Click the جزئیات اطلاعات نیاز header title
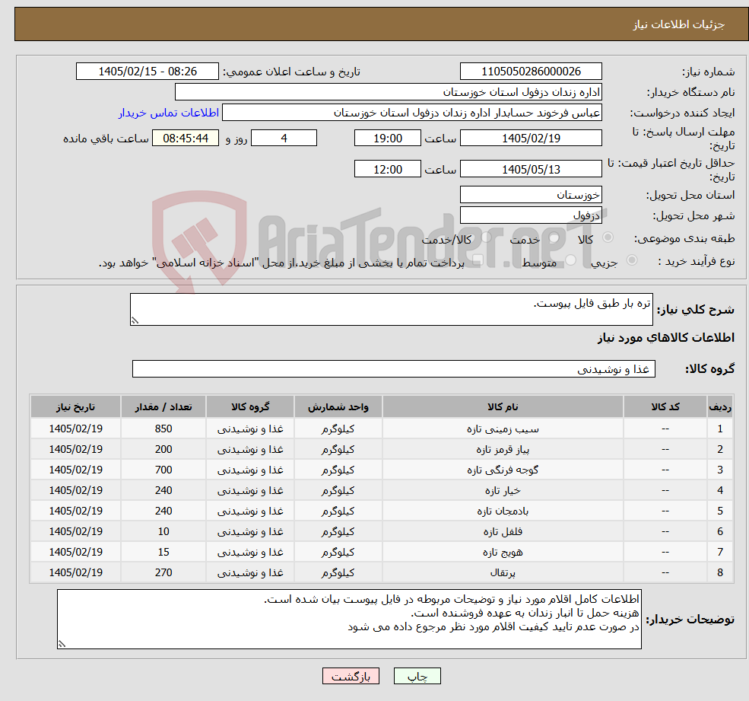Viewport: 749px width, 701px height. [679, 24]
